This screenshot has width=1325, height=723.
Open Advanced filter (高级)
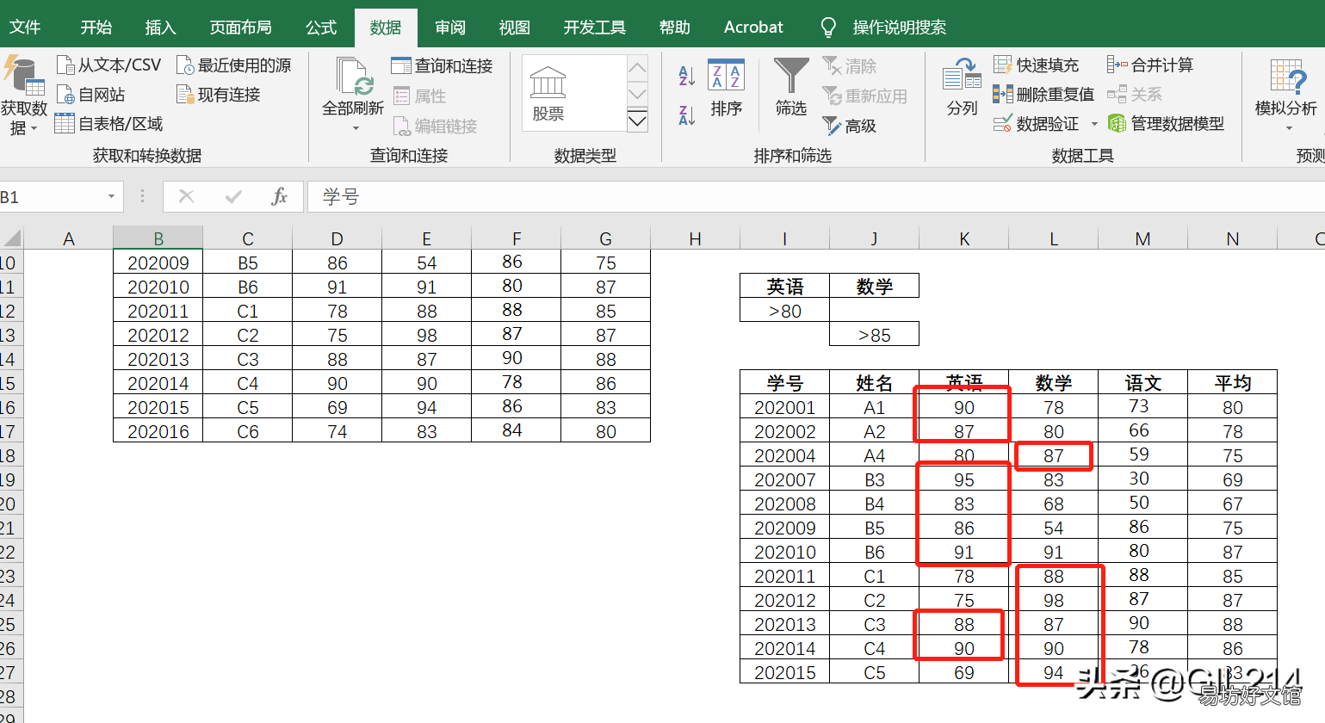click(x=849, y=127)
